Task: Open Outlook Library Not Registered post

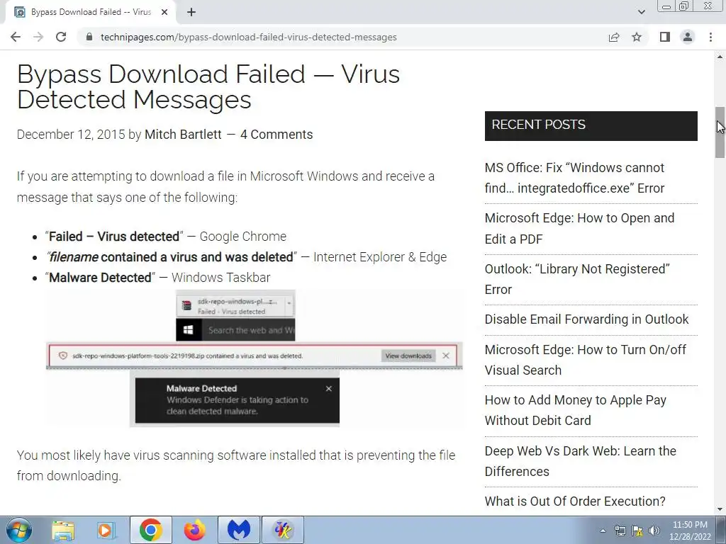Action: point(577,279)
